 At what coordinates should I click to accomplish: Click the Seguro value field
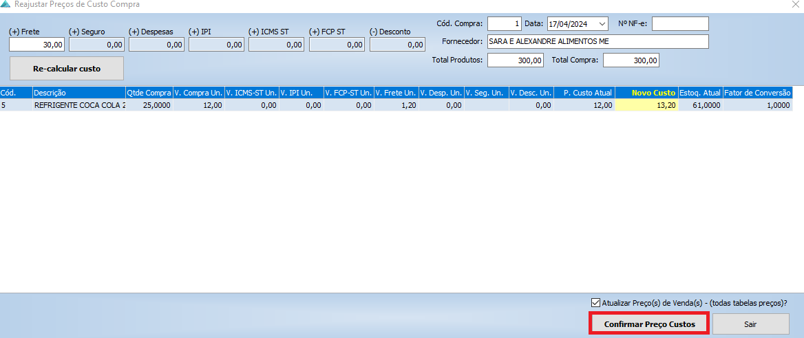click(x=96, y=45)
